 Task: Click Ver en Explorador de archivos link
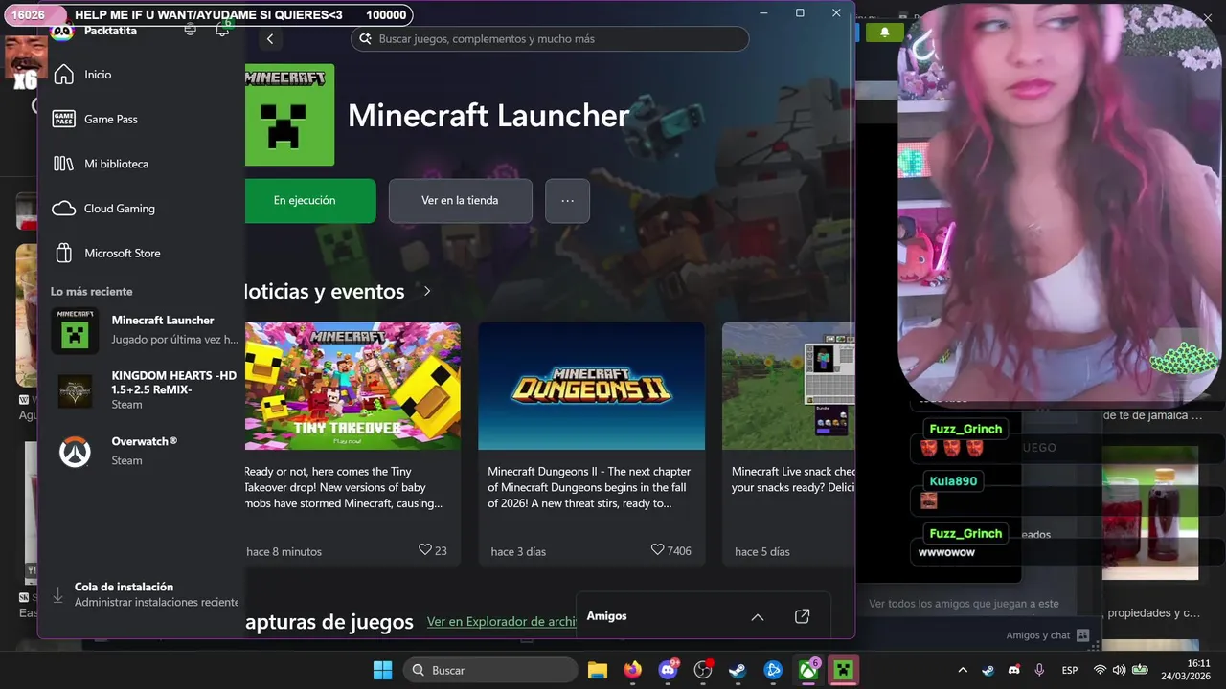(501, 622)
